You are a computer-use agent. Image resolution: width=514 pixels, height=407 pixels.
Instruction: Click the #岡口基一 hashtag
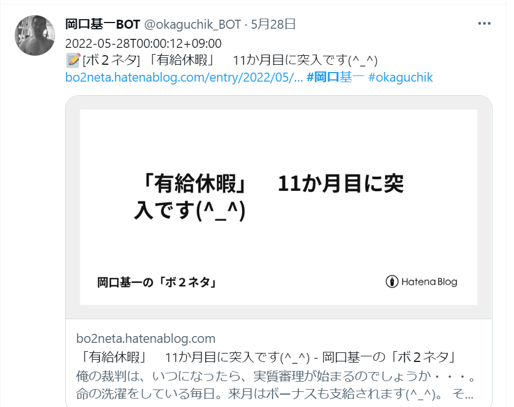(336, 77)
